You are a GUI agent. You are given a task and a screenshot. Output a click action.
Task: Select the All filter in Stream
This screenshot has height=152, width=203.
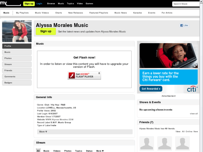[x=38, y=151]
